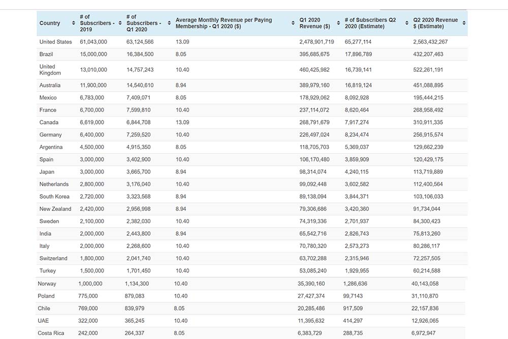The width and height of the screenshot is (508, 339).
Task: Sort by # of Subscribers 2019 arrows
Action: (120, 23)
